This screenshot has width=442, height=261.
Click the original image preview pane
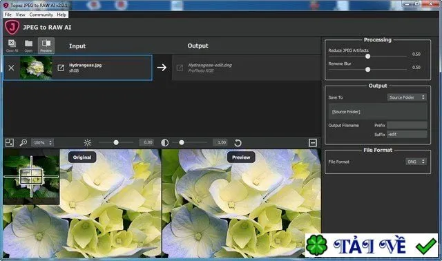pyautogui.click(x=82, y=204)
